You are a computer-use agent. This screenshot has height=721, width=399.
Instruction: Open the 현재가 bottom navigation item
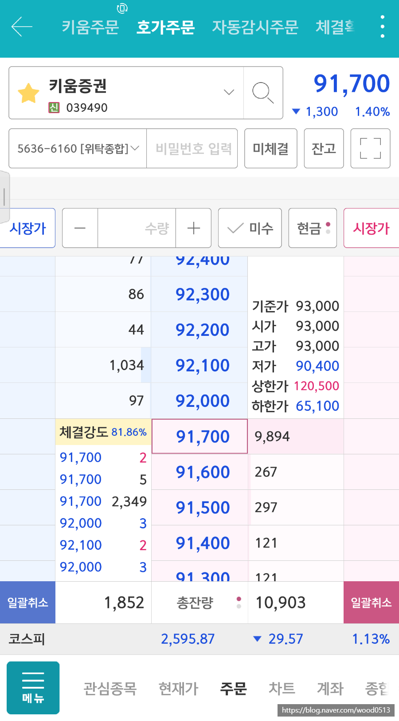point(179,689)
